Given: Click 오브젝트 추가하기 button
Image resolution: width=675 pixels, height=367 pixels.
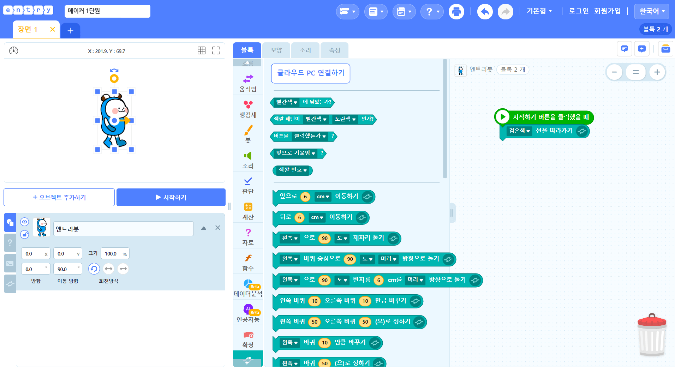Looking at the screenshot, I should [x=59, y=197].
